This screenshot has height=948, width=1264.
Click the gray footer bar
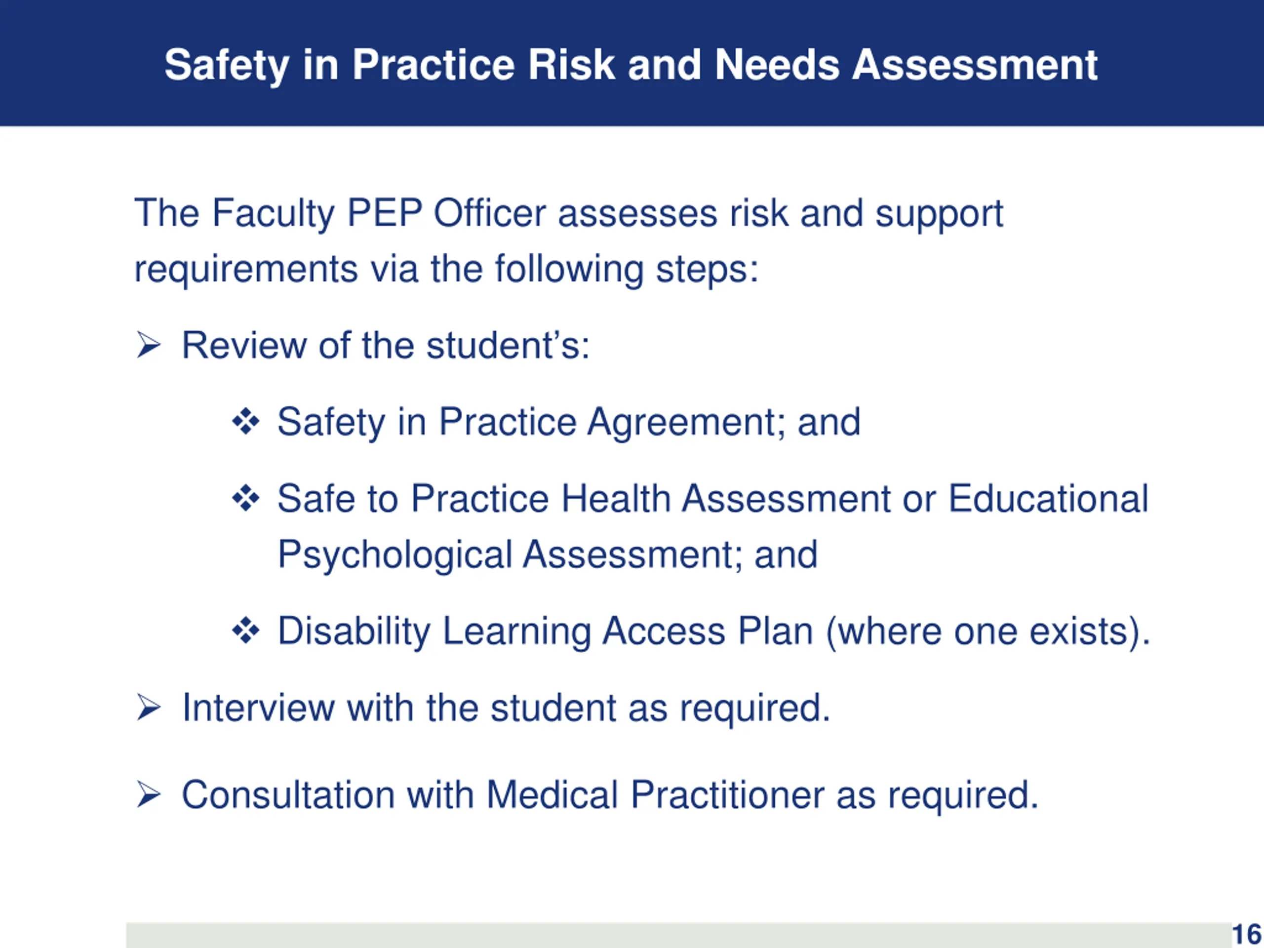[x=674, y=935]
